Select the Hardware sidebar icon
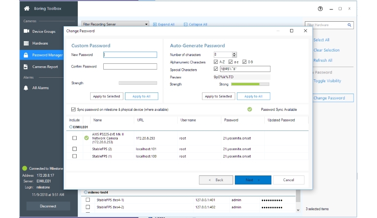The height and width of the screenshot is (218, 377). click(x=26, y=43)
